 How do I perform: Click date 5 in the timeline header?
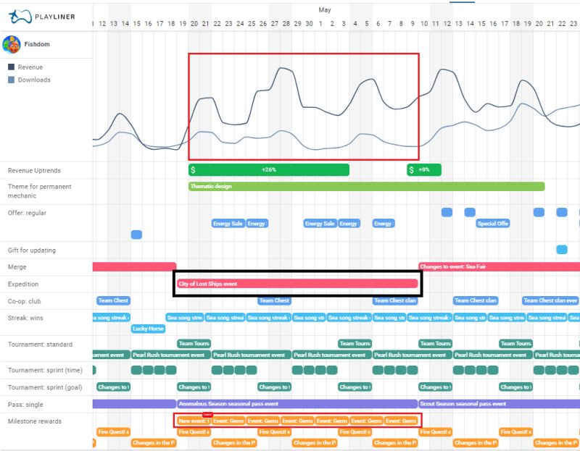tap(367, 24)
